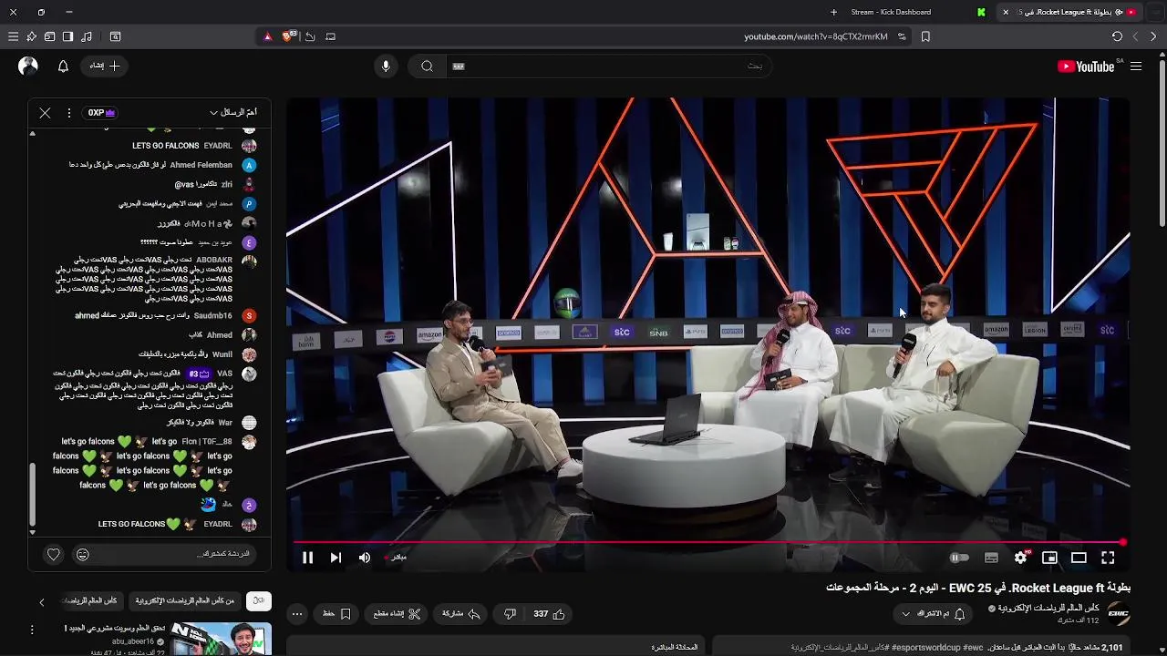Open Brave Rewards triangle icon
The height and width of the screenshot is (656, 1167).
(267, 36)
